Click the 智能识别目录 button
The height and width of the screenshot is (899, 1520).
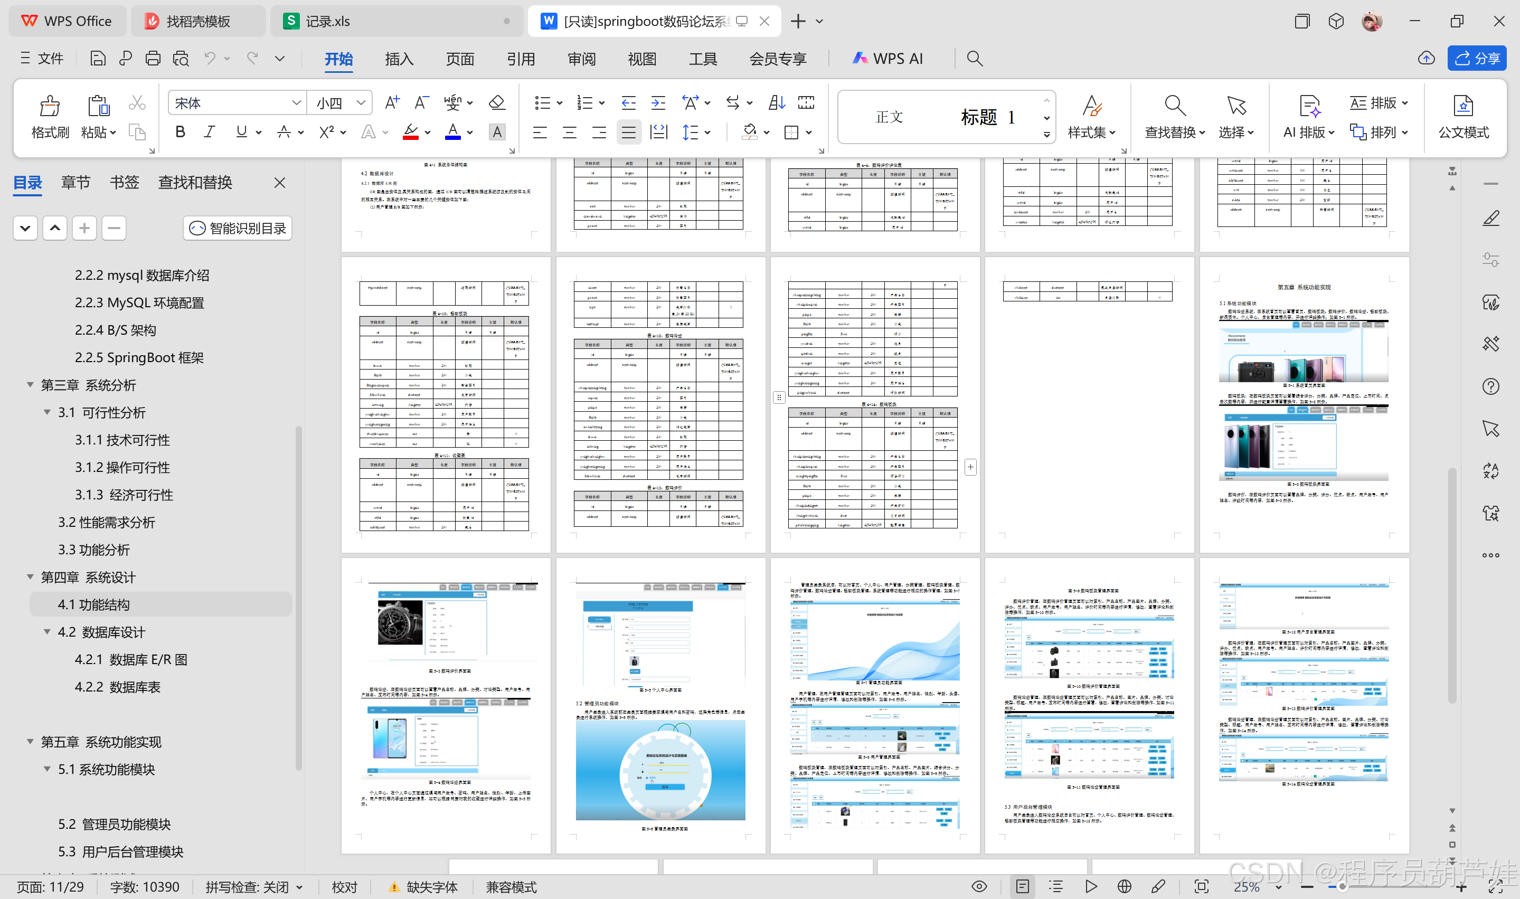(238, 229)
